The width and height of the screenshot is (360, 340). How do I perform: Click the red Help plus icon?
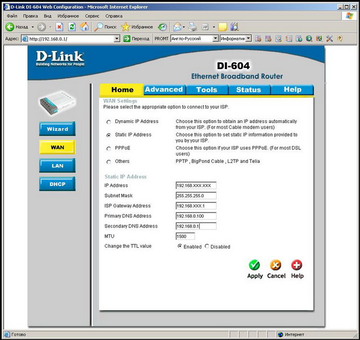(297, 265)
